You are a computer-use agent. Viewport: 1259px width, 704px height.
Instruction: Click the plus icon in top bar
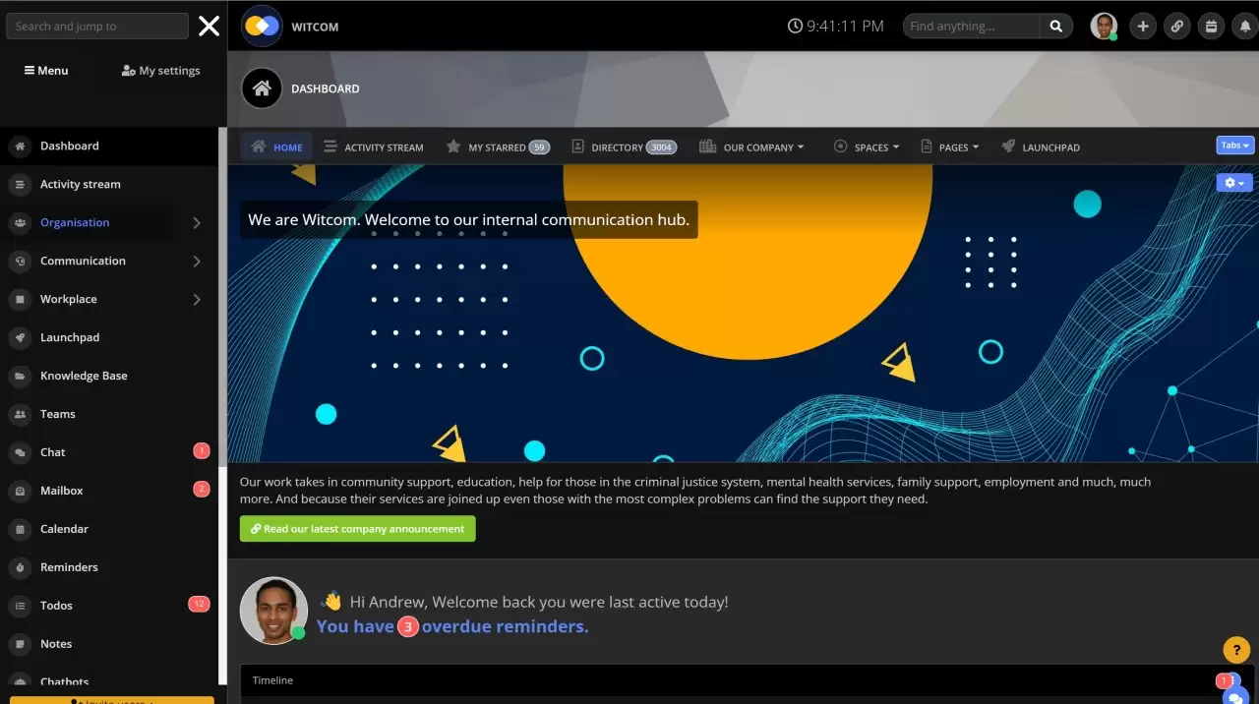coord(1142,27)
